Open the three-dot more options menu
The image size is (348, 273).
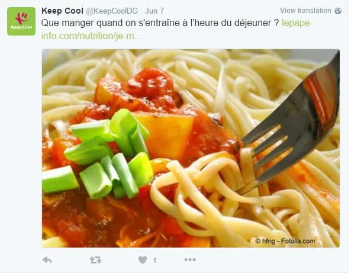190,259
